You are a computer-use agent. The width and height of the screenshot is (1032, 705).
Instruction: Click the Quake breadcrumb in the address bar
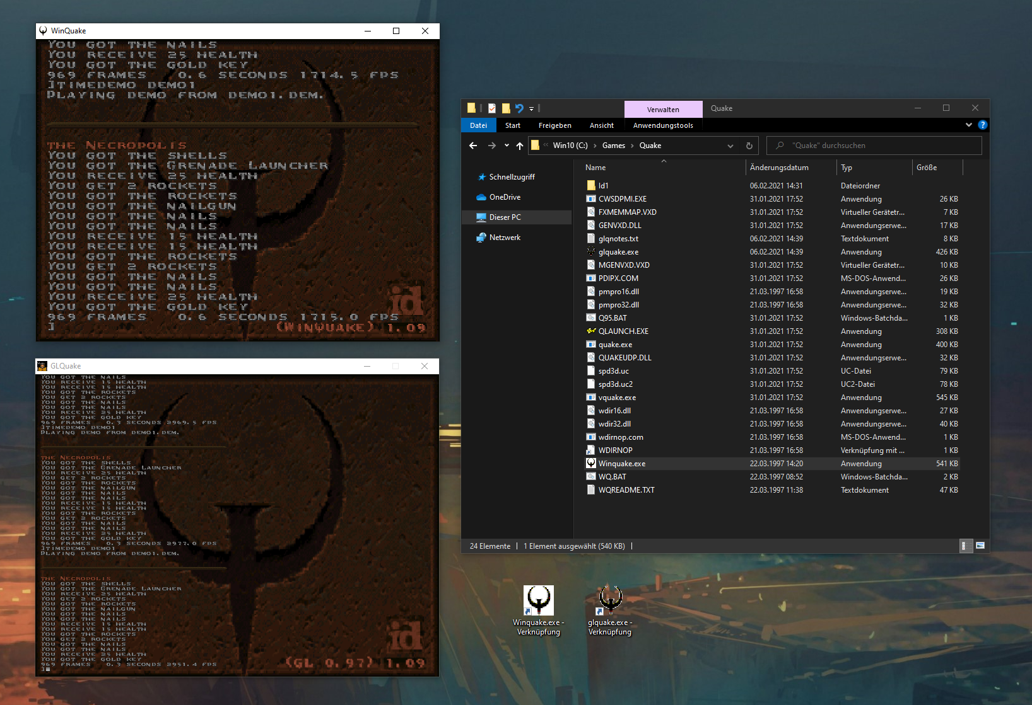tap(650, 146)
